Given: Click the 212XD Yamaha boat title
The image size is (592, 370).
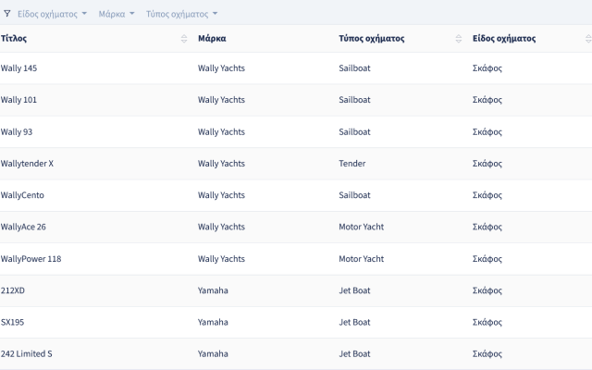Looking at the screenshot, I should (14, 290).
